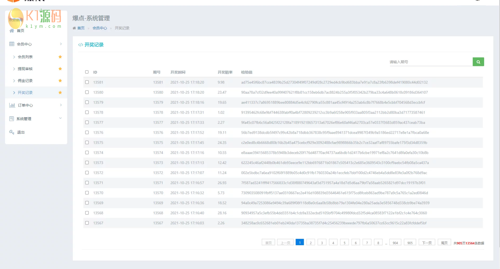
Task: Click the home icon in the sidebar
Action: tap(12, 31)
